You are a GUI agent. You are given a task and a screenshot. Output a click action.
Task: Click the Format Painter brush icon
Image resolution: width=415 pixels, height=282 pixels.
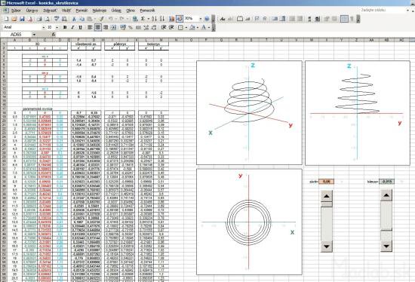pos(101,19)
